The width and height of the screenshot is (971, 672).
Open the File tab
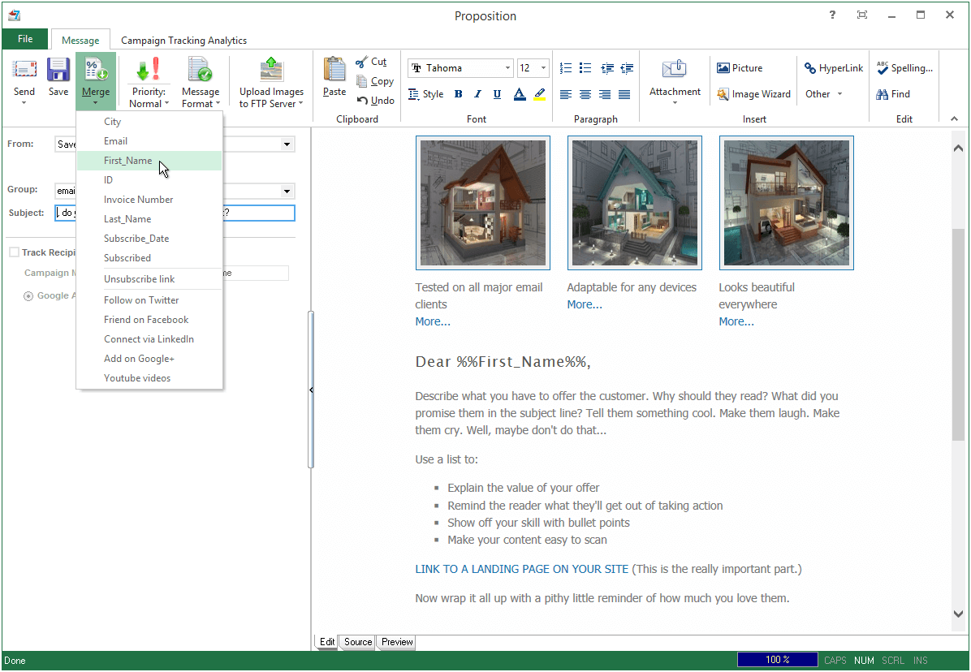[x=25, y=39]
